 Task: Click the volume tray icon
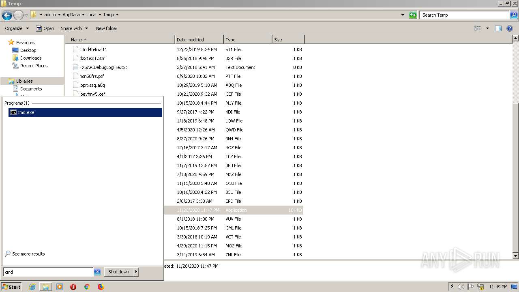tap(461, 287)
